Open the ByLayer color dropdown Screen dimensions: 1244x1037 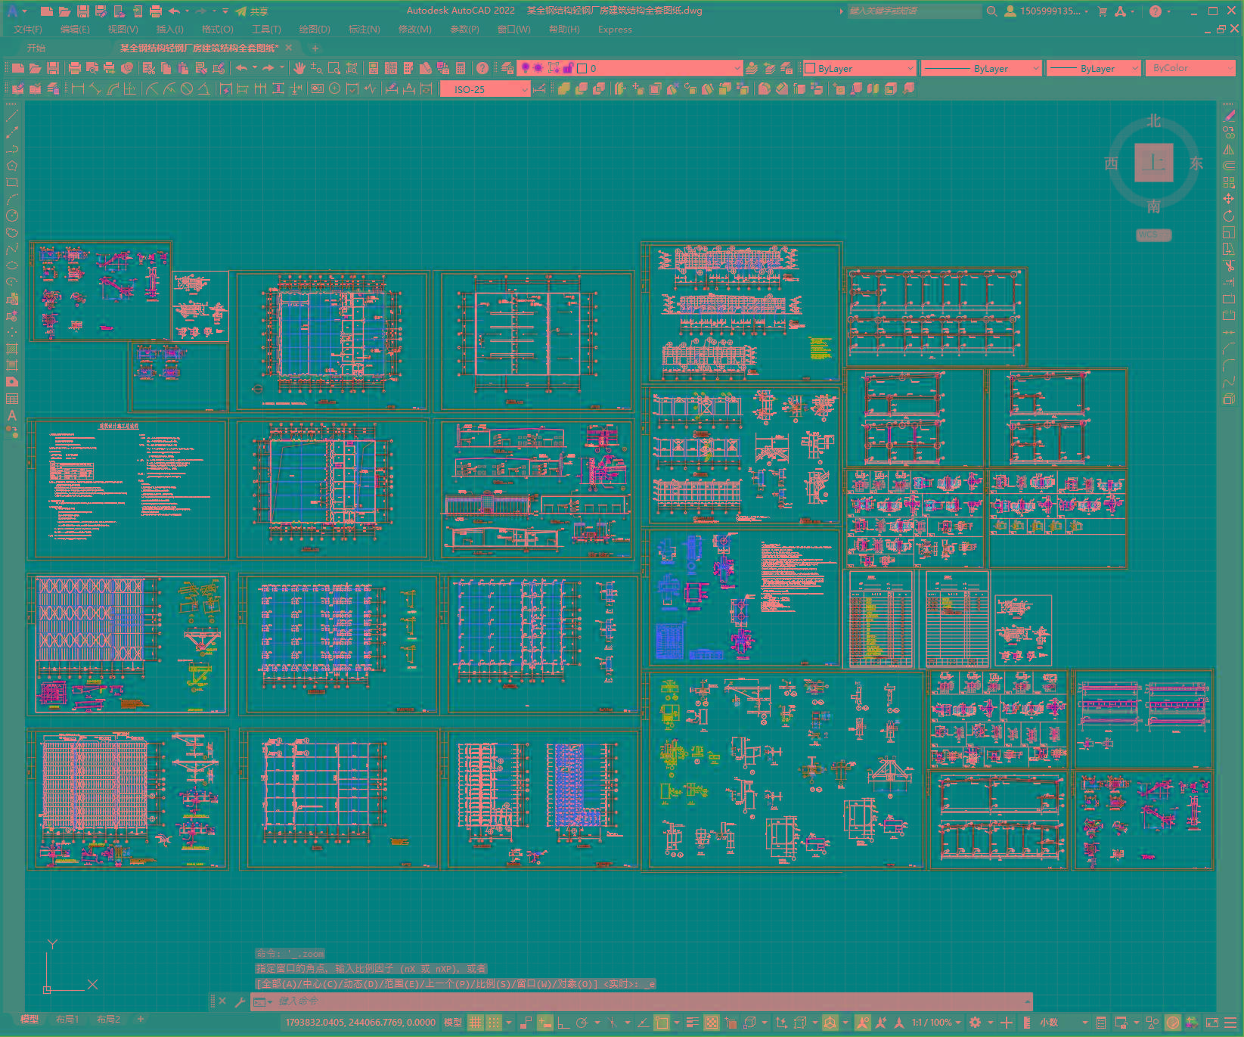click(x=859, y=68)
